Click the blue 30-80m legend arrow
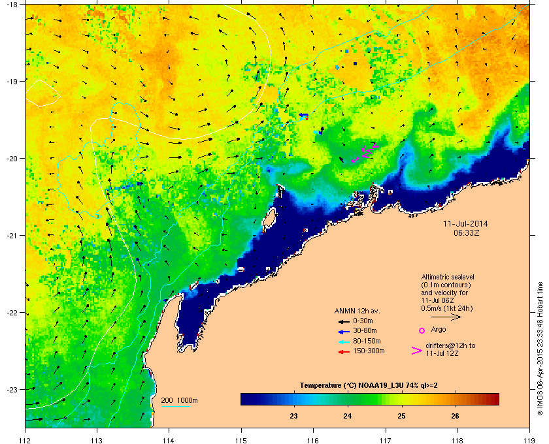 pyautogui.click(x=344, y=331)
